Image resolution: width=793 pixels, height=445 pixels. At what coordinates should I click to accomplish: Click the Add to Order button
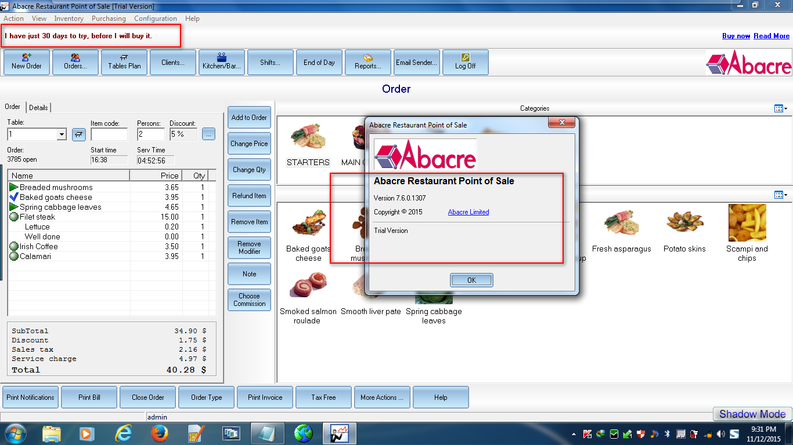pos(249,118)
